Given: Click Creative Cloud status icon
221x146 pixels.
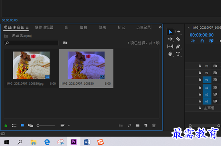Looking at the screenshot, I should (3, 134).
